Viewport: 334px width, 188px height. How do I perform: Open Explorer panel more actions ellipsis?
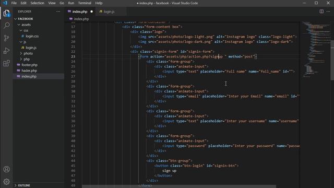58,11
